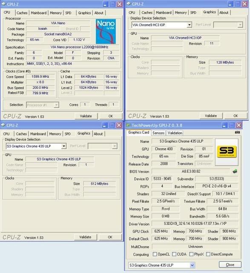Open Graphics tab in top-left CPU-Z

(x=84, y=13)
